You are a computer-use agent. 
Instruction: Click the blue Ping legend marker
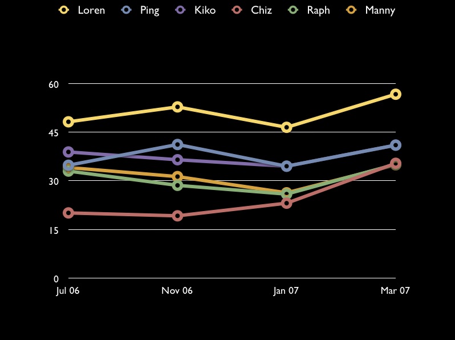click(127, 10)
